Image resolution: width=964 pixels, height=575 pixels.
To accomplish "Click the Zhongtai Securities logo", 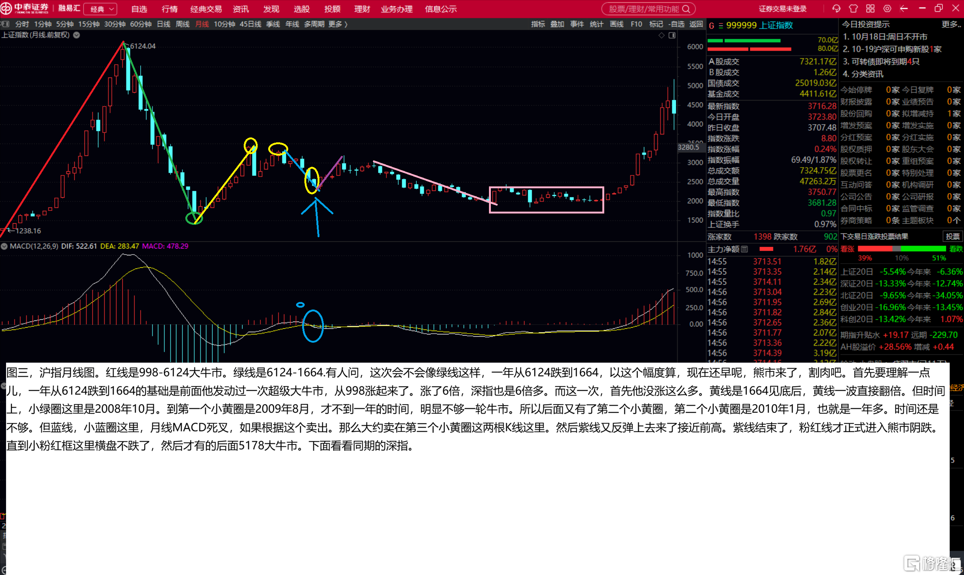I will 25,8.
